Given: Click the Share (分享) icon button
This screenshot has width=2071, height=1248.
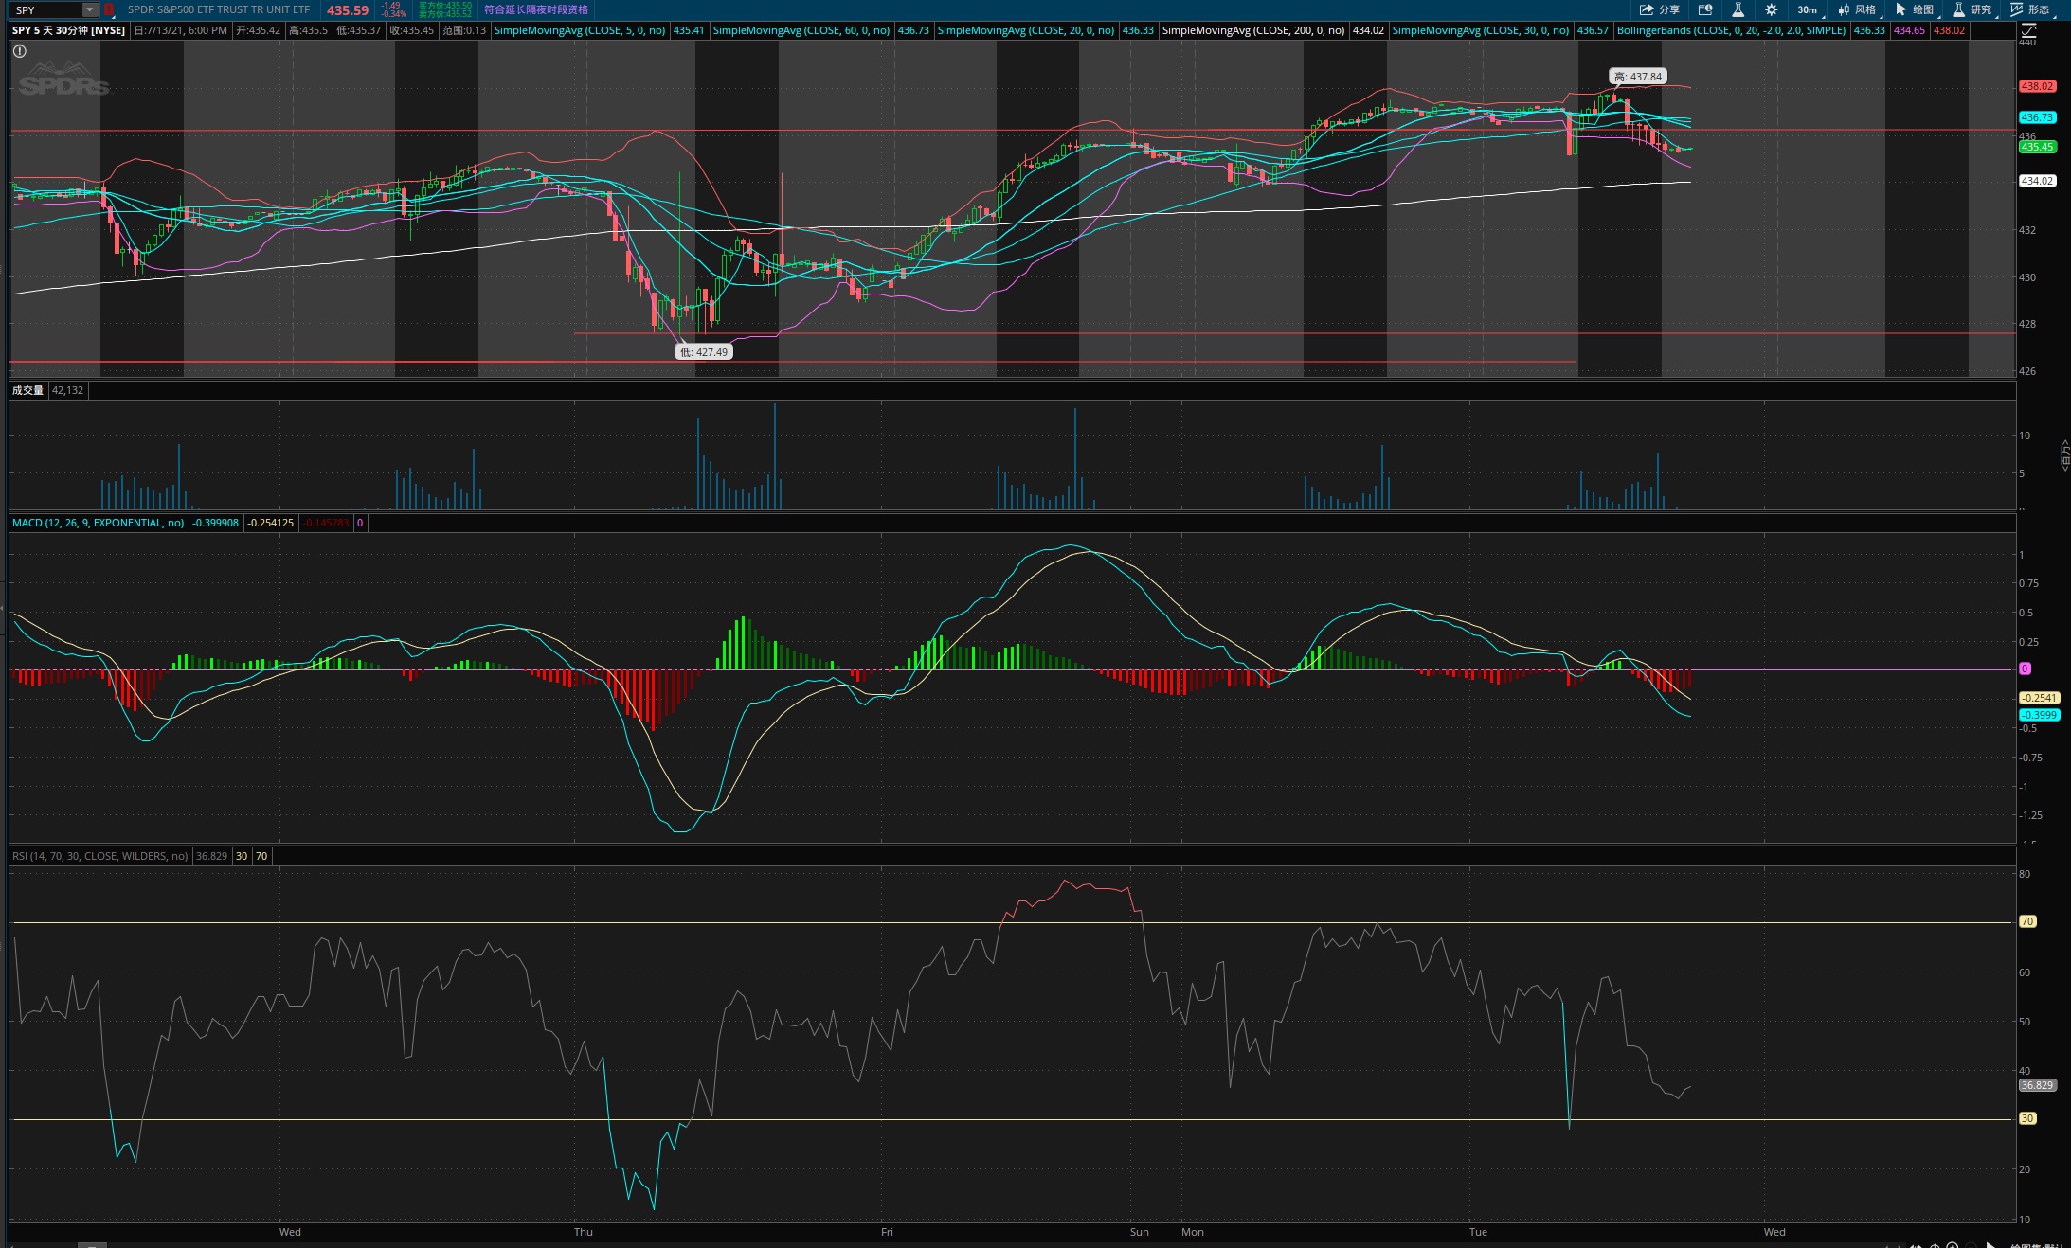Looking at the screenshot, I should coord(1658,9).
